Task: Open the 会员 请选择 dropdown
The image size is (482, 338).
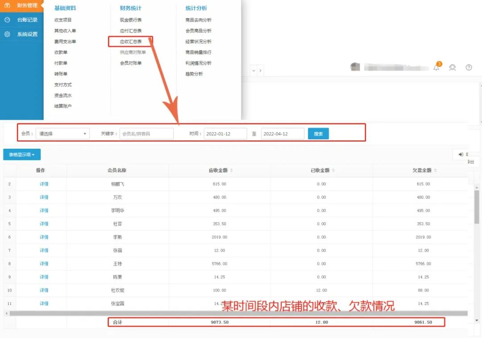Action: pos(62,134)
